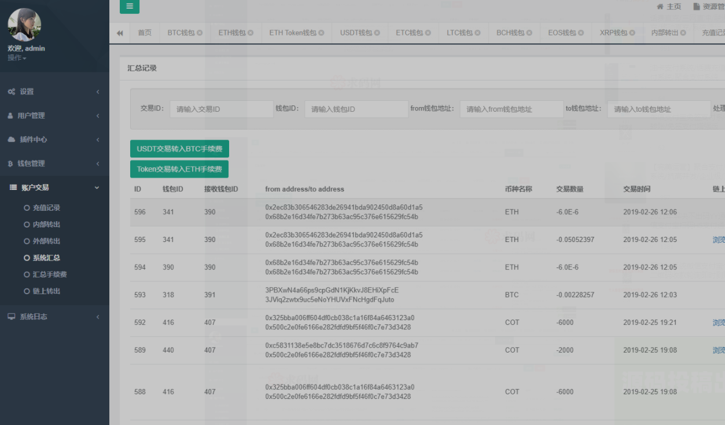This screenshot has height=425, width=725.
Task: Close the LTC钱包 tab using its x icon
Action: [478, 33]
